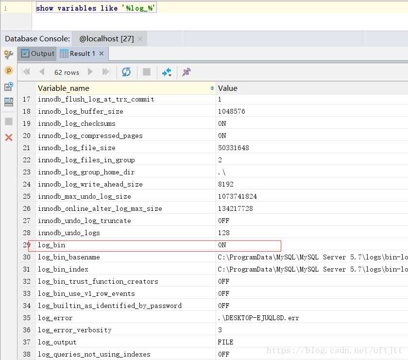408x360 pixels.
Task: Select log_bin_trust_function_creators cell
Action: tap(126, 281)
